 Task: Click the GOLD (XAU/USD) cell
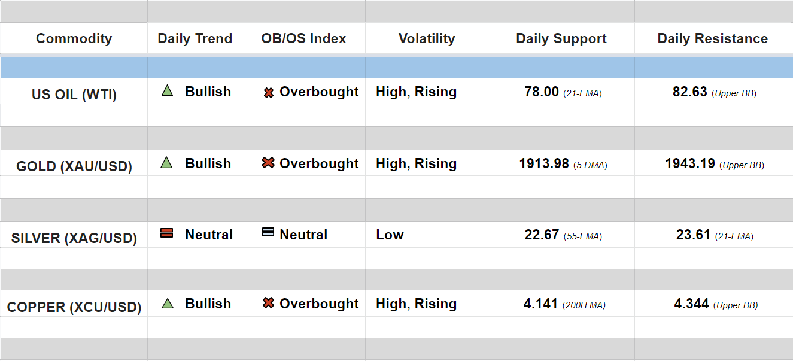click(x=74, y=166)
